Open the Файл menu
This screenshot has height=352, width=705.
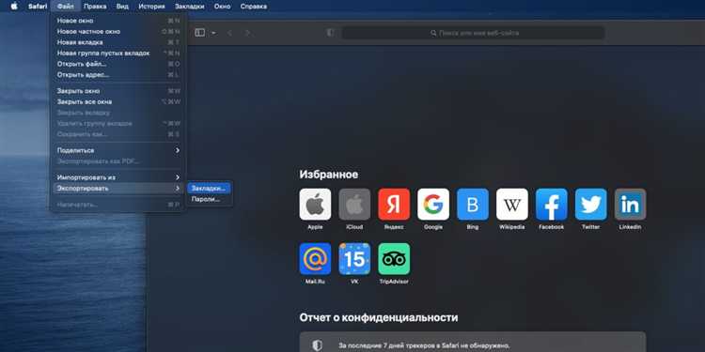tap(66, 7)
